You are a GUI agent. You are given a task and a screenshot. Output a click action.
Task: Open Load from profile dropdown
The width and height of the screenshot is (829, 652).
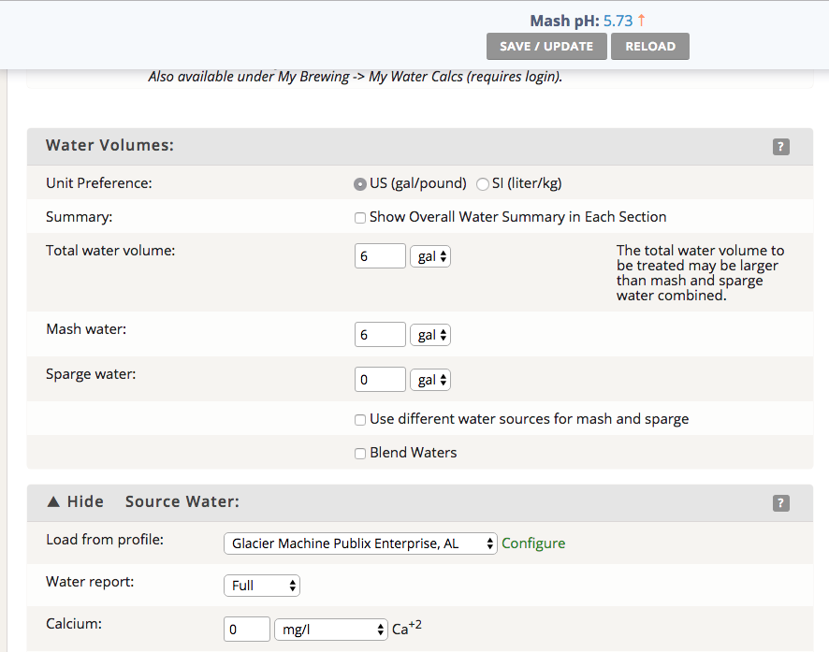tap(360, 543)
